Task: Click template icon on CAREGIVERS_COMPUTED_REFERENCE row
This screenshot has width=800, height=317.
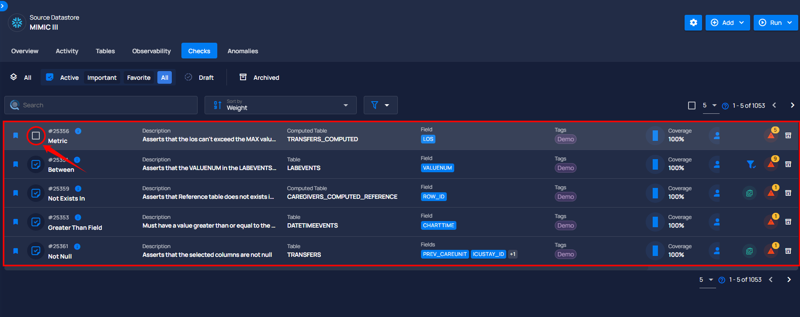Action: (x=749, y=193)
